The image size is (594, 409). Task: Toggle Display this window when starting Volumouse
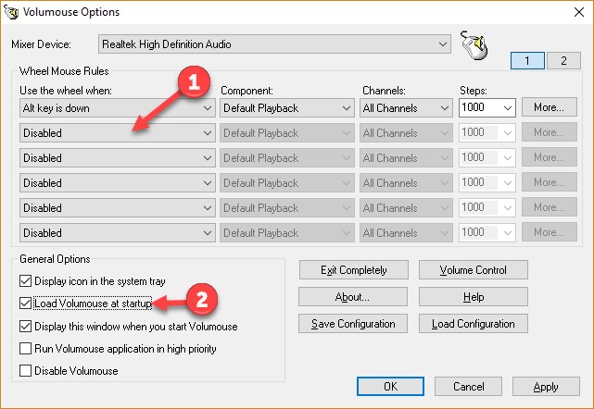point(25,326)
